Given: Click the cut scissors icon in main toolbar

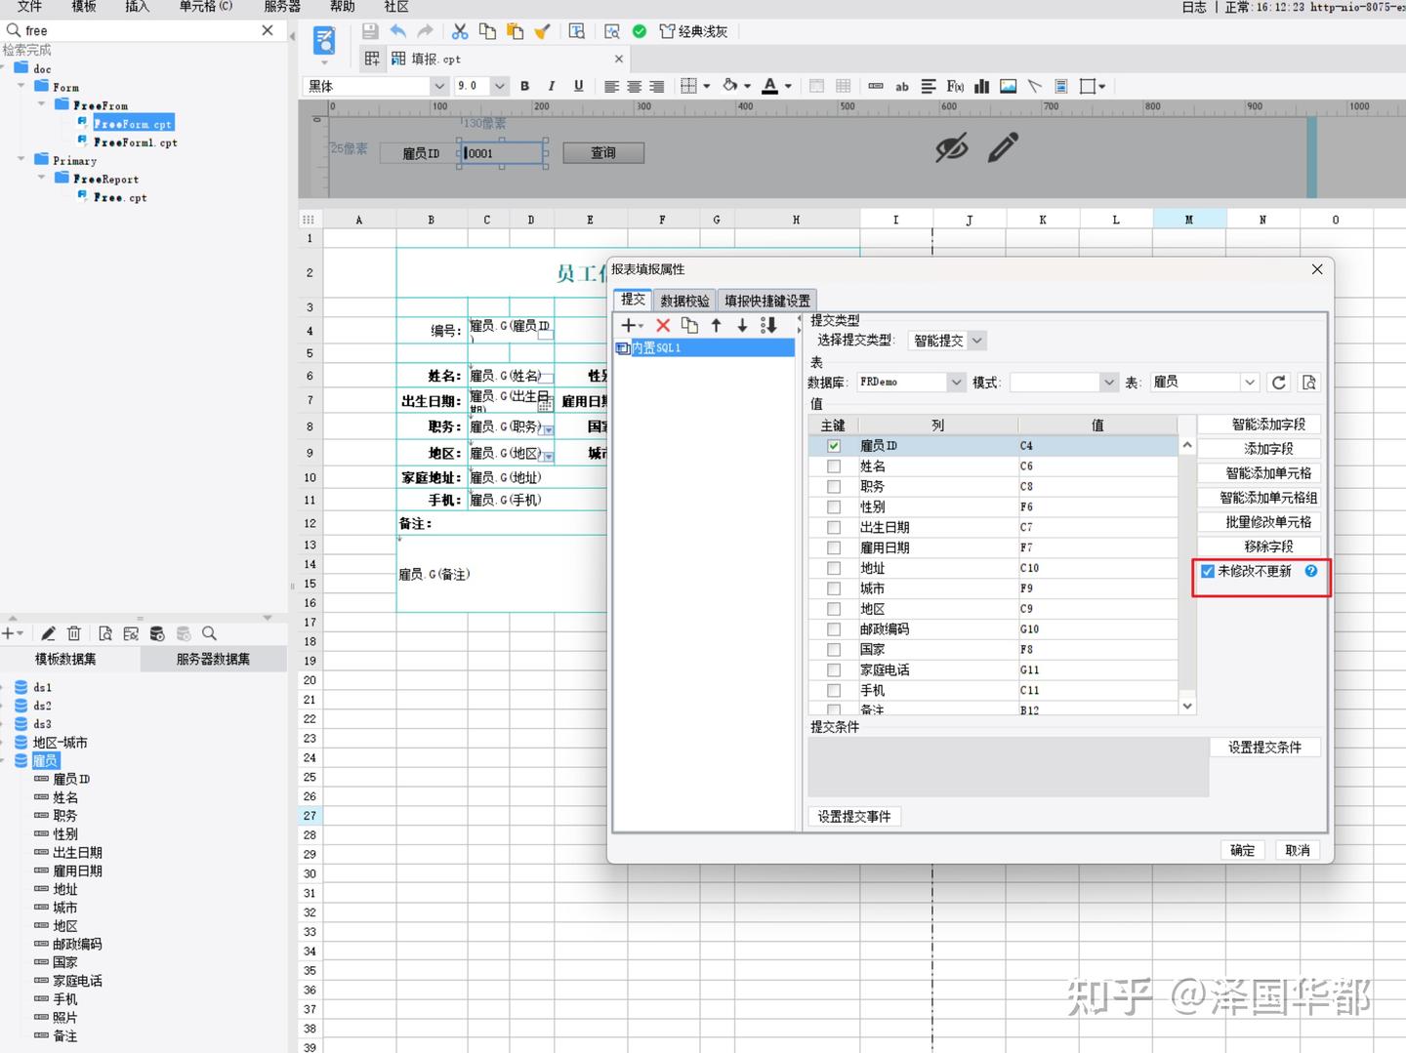Looking at the screenshot, I should 460,31.
